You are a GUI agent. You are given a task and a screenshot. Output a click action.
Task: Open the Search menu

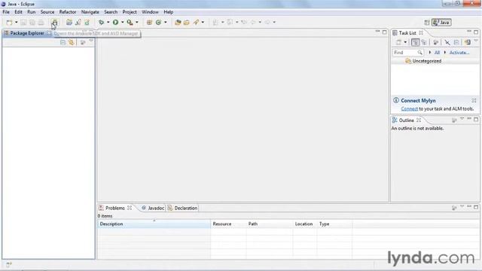click(111, 12)
